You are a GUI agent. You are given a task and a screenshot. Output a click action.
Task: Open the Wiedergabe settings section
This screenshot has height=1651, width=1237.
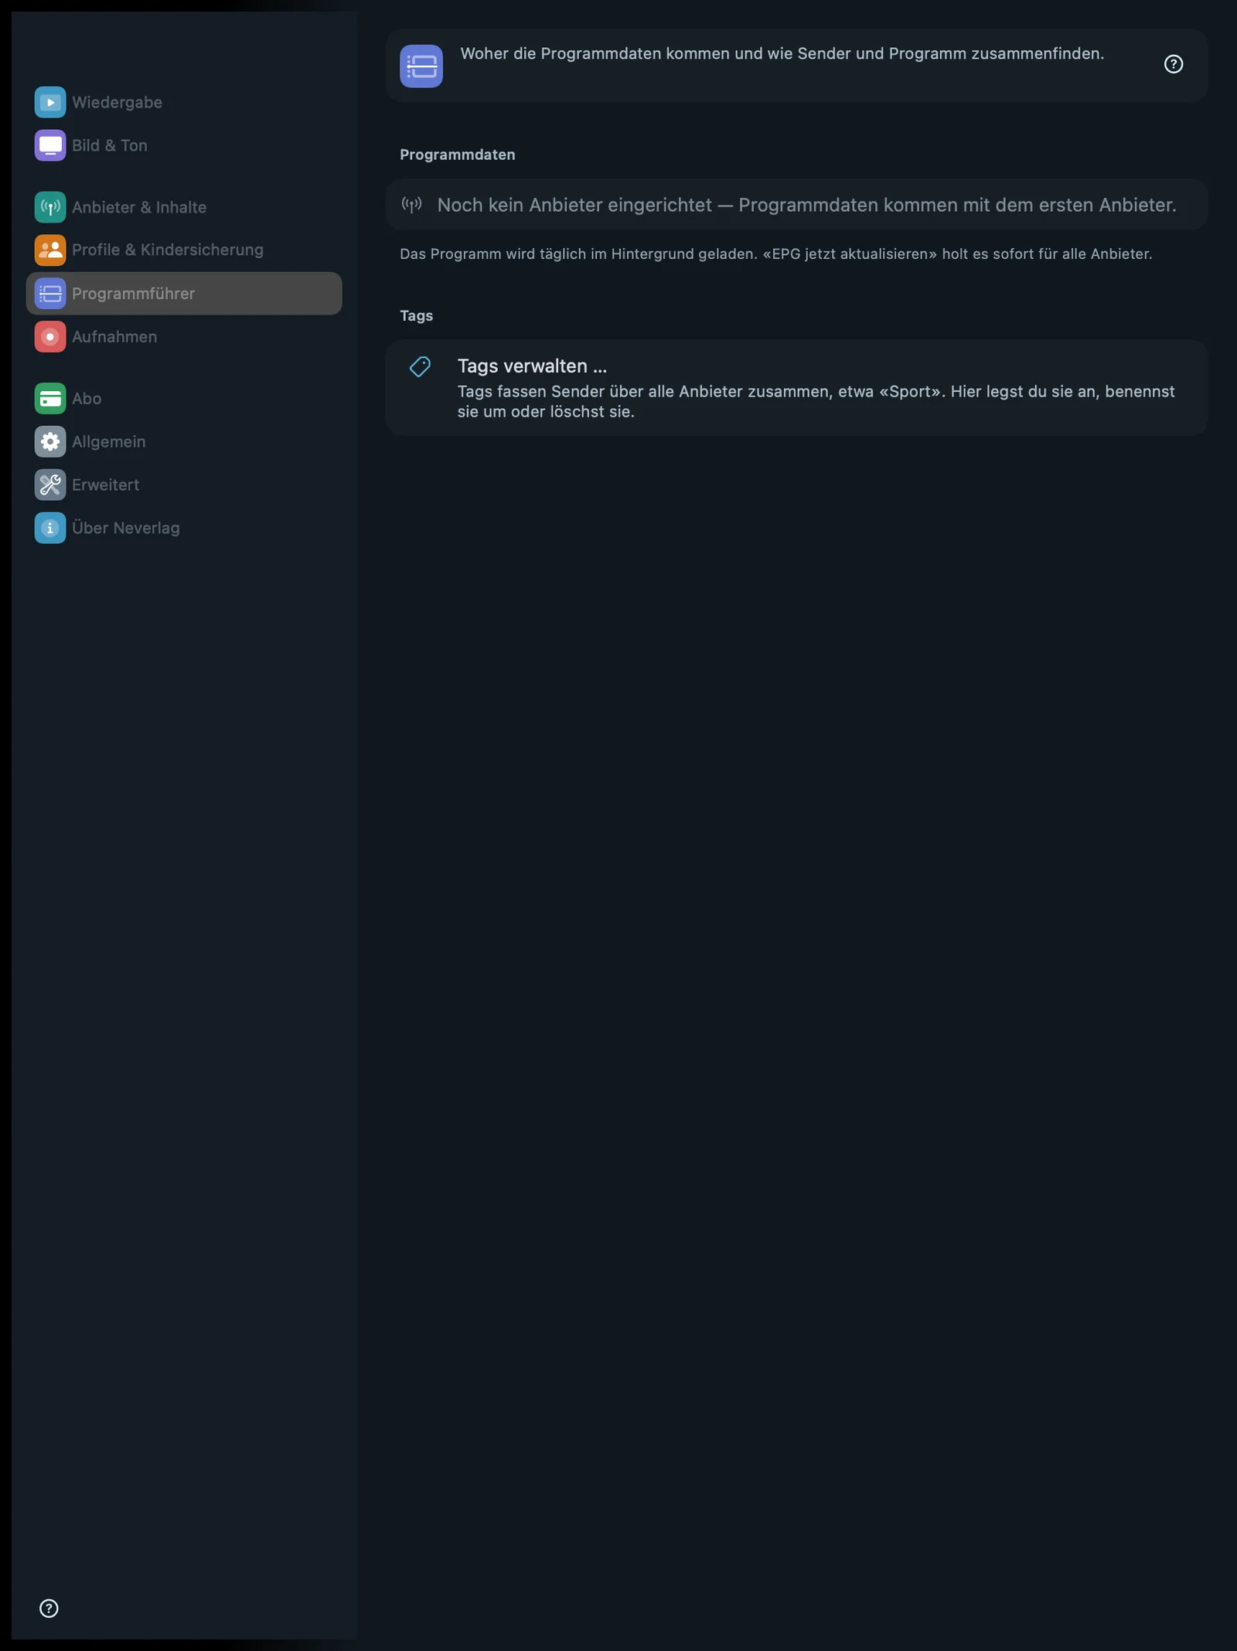[184, 102]
